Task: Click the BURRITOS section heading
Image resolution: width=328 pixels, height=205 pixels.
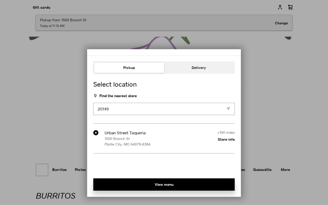Action: 56,196
